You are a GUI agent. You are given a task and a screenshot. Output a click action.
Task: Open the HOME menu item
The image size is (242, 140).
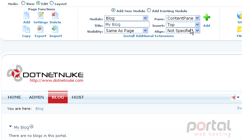15,97
